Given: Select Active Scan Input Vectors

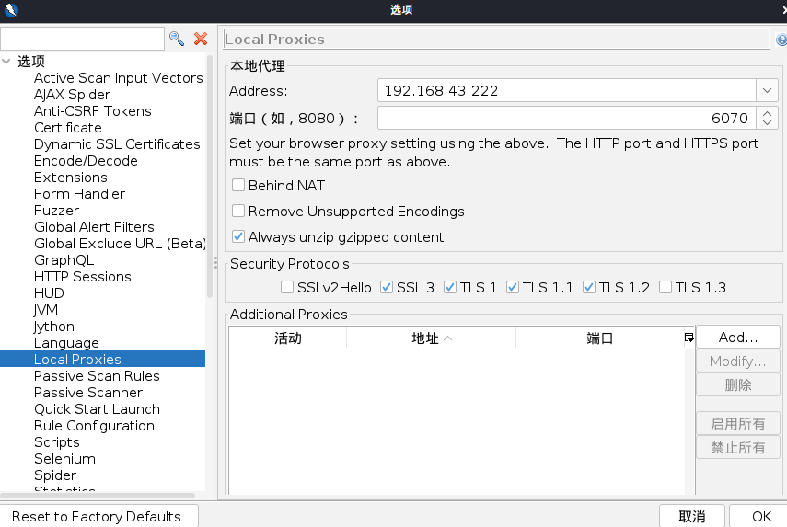Looking at the screenshot, I should tap(119, 78).
